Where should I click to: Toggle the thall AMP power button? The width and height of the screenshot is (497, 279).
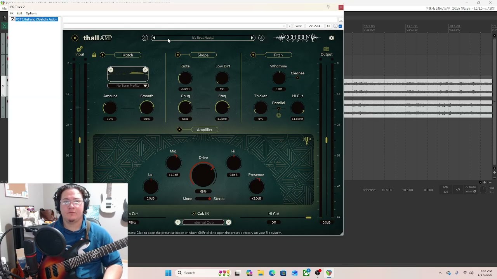tap(75, 38)
